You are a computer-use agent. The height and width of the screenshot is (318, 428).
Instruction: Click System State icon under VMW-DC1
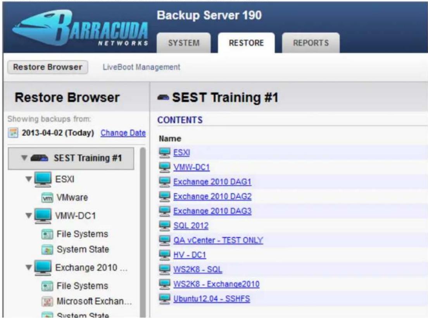47,249
